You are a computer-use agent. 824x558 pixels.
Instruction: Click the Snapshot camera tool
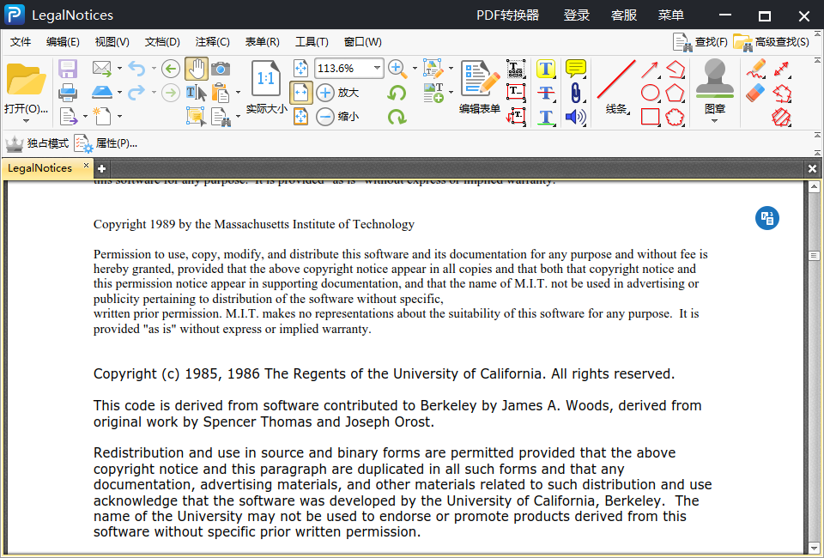click(x=221, y=69)
